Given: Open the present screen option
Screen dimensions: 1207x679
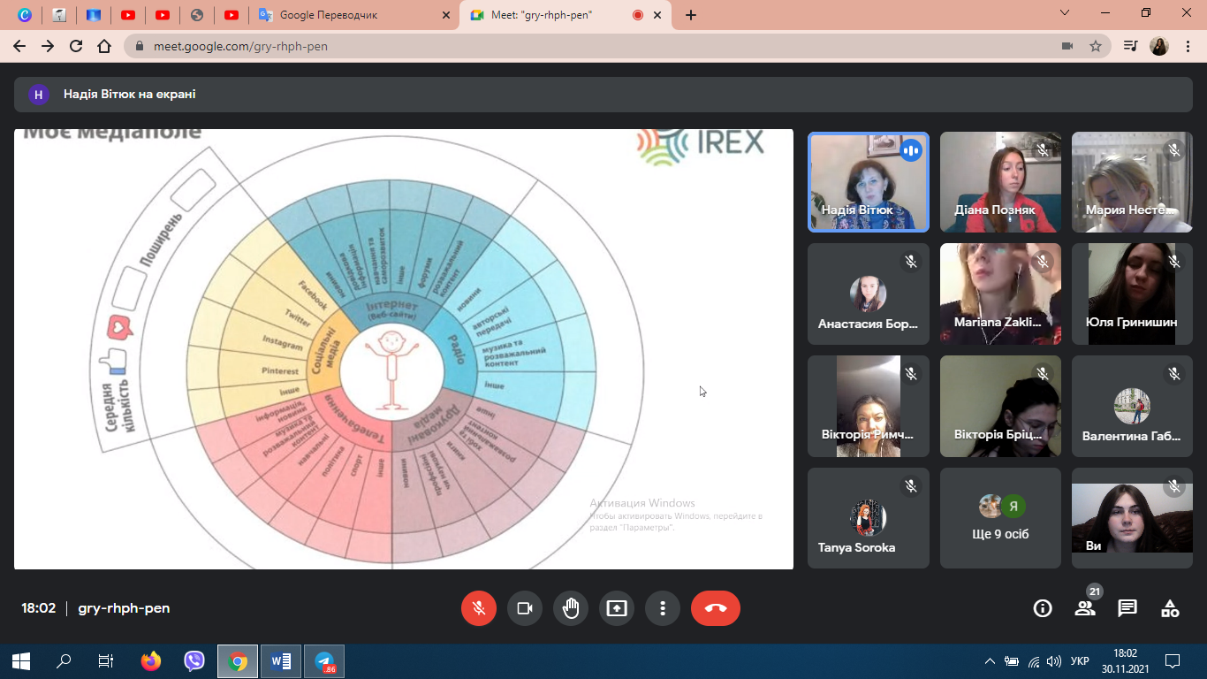Looking at the screenshot, I should click(617, 608).
